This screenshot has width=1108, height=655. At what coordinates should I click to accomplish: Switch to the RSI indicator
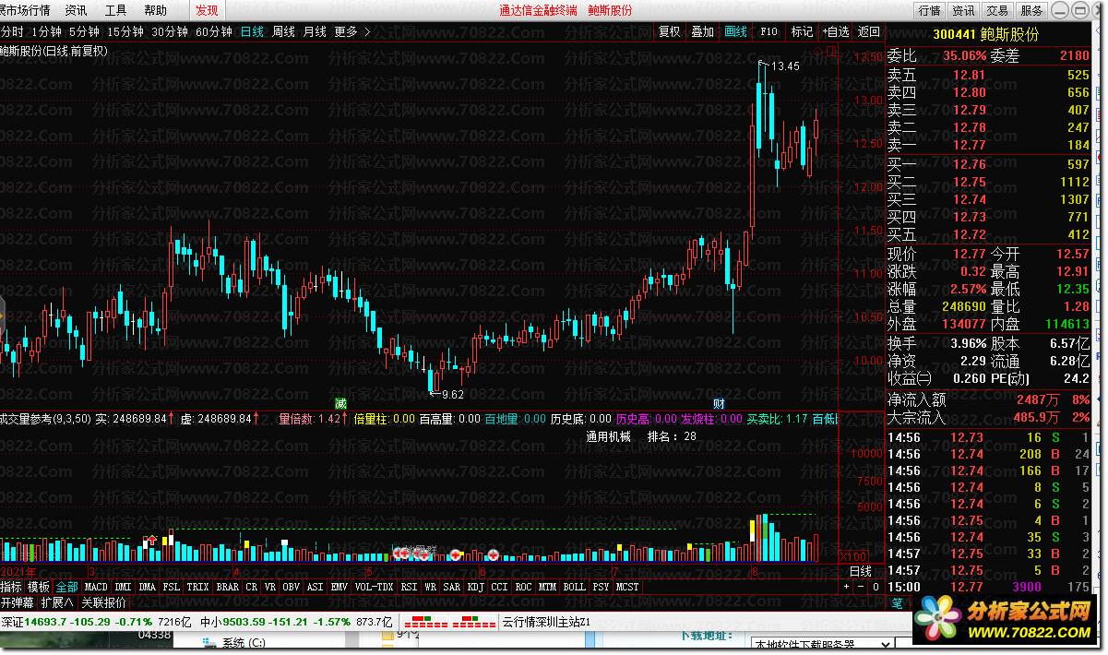[409, 587]
